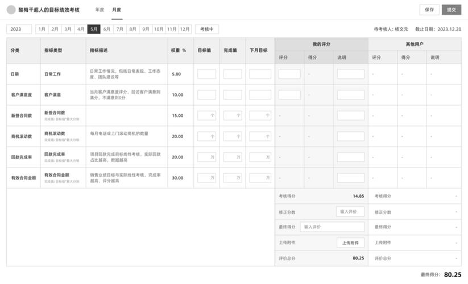Click 评分 field in 日常工作 row
Image resolution: width=468 pixels, height=284 pixels.
click(289, 74)
